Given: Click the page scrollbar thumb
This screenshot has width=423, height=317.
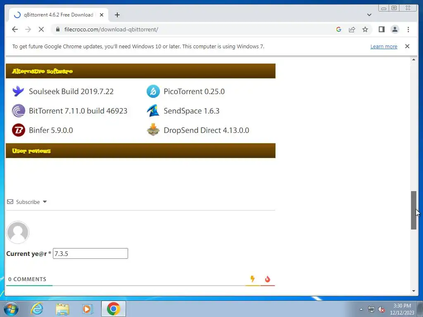Looking at the screenshot, I should tap(413, 210).
